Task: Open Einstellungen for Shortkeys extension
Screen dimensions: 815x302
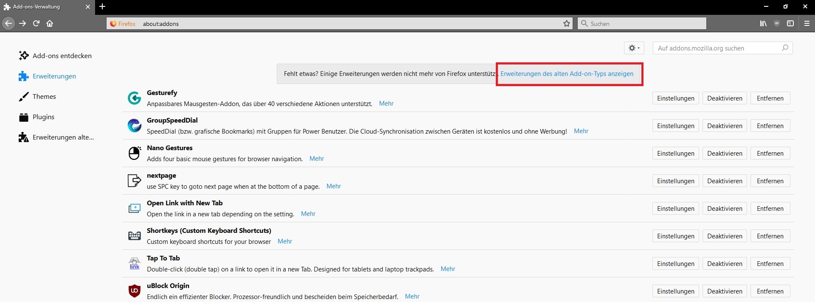Action: [x=675, y=236]
